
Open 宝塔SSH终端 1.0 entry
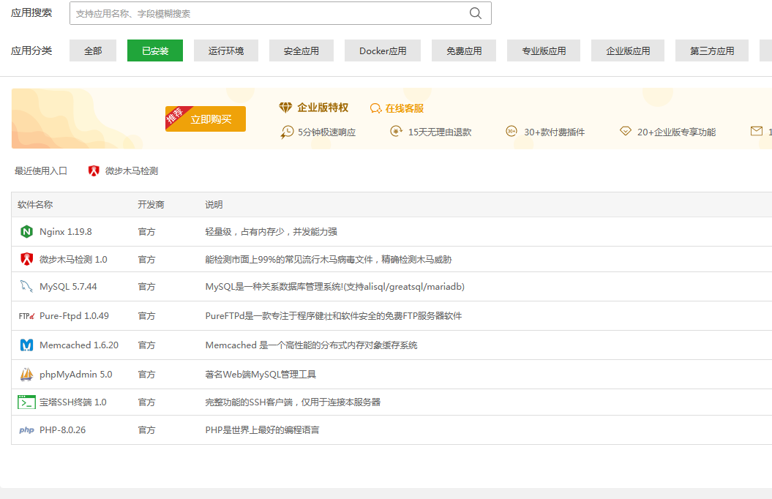coord(73,402)
